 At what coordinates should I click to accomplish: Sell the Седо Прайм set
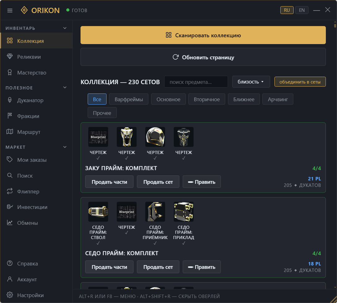[158, 267]
